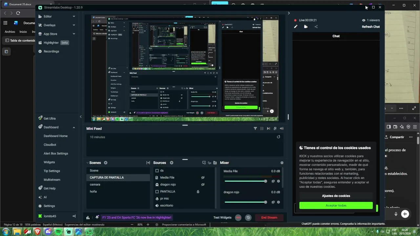Collapse the chat panel arrow

289,13
